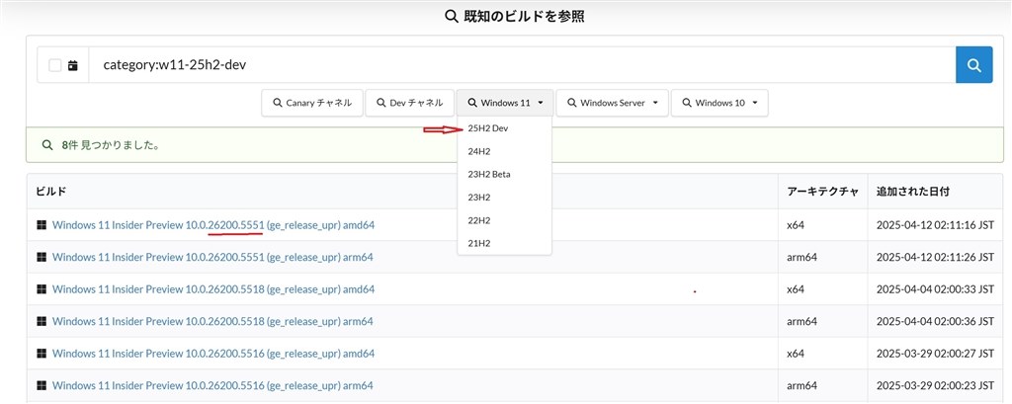Click the calendar icon beside search box
1012x404 pixels.
pos(73,65)
